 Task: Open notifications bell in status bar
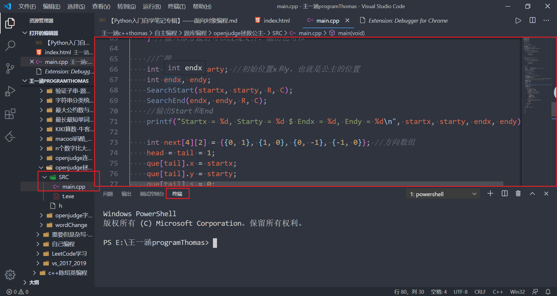coord(548,292)
